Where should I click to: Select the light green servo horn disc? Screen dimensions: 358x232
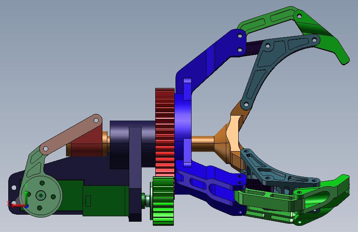tap(41, 196)
